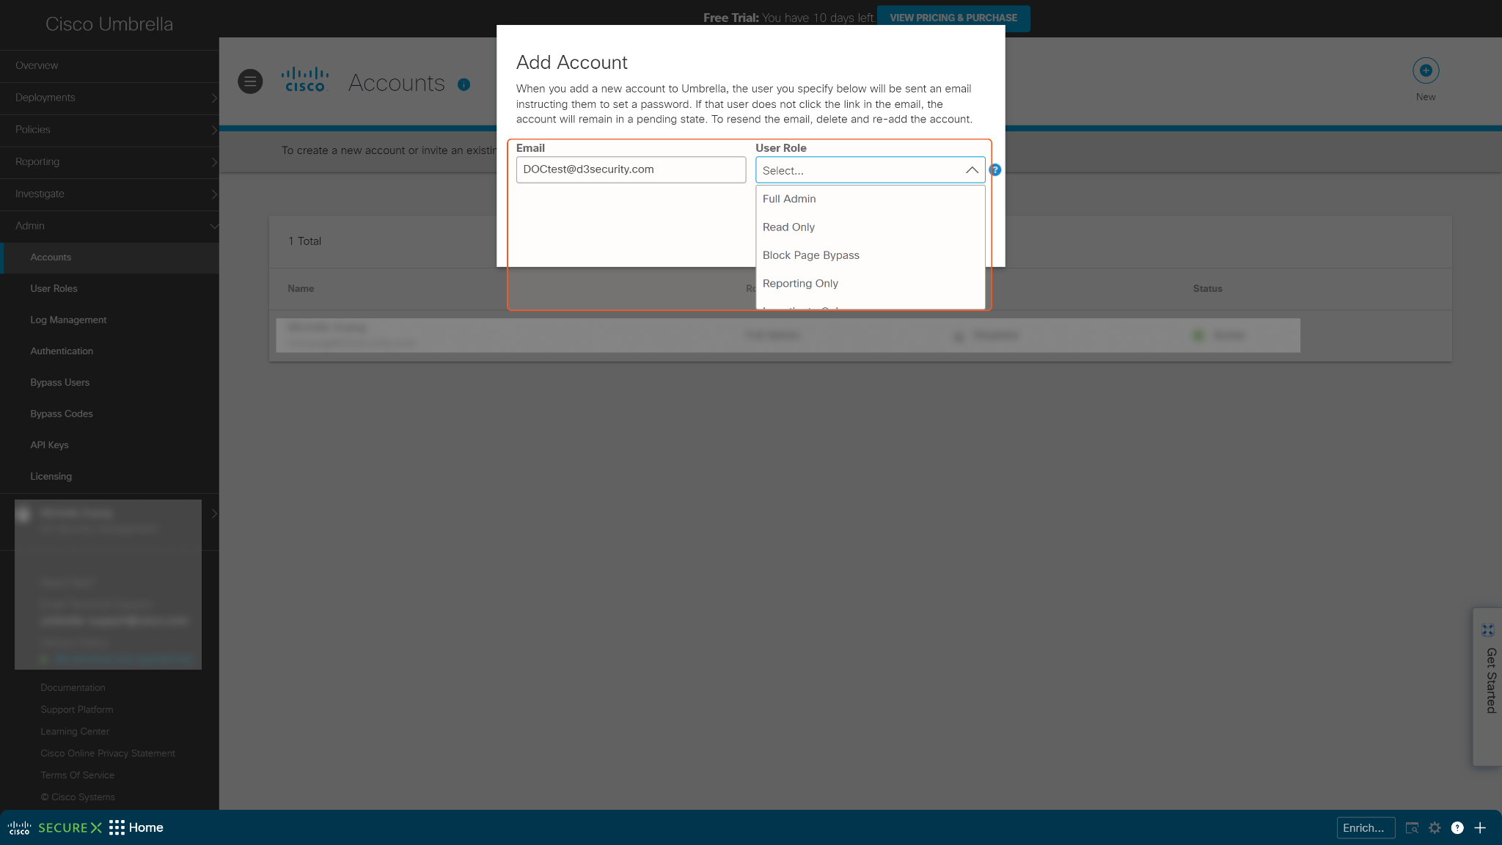
Task: Open the SecureX apps grid icon
Action: pyautogui.click(x=117, y=827)
